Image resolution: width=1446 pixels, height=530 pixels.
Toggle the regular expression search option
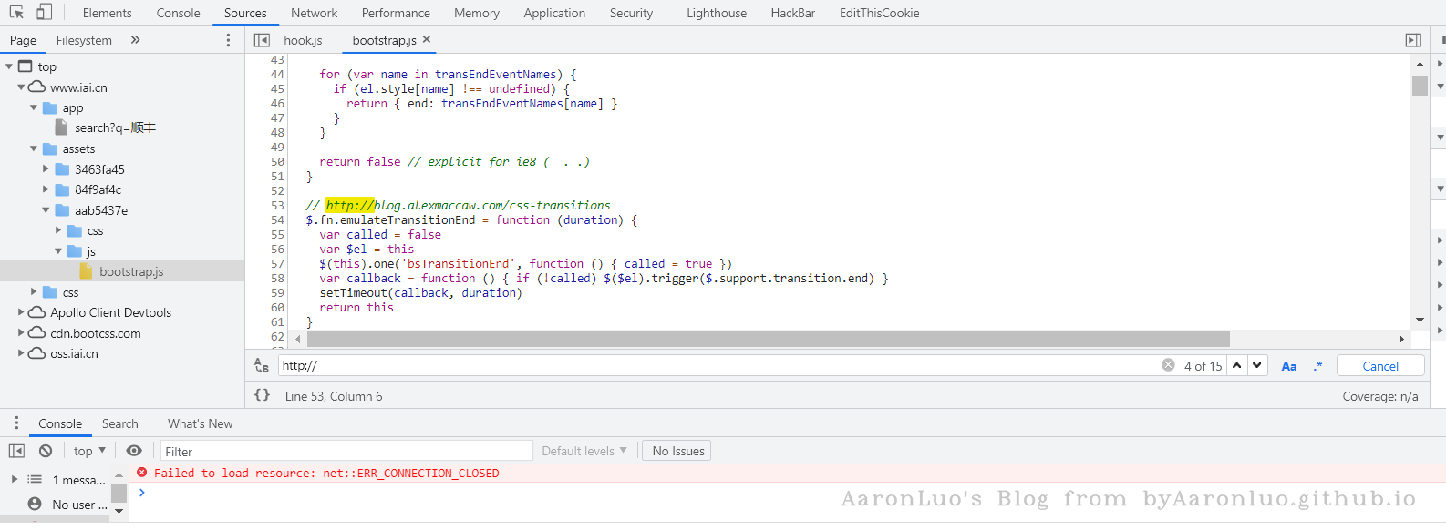tap(1317, 366)
